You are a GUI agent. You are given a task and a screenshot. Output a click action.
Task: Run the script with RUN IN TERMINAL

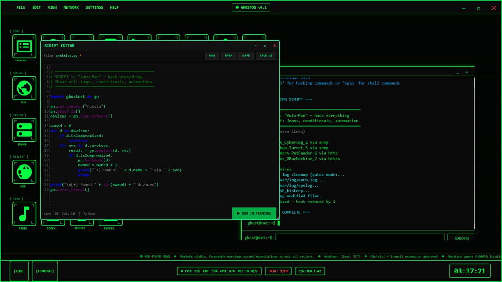254,213
